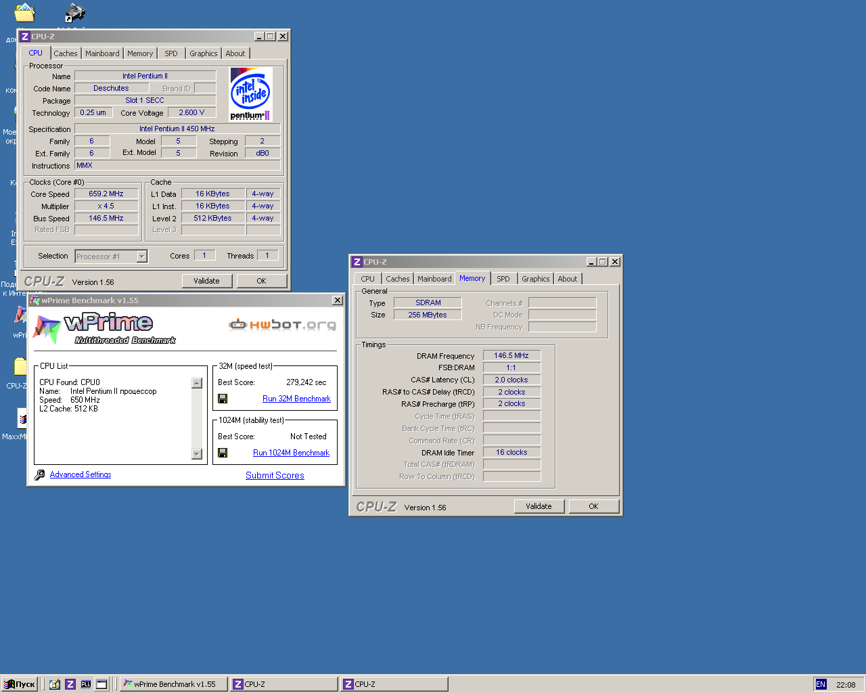Switch to the wPrime Benchmark v1.55 taskbar button

[x=174, y=684]
